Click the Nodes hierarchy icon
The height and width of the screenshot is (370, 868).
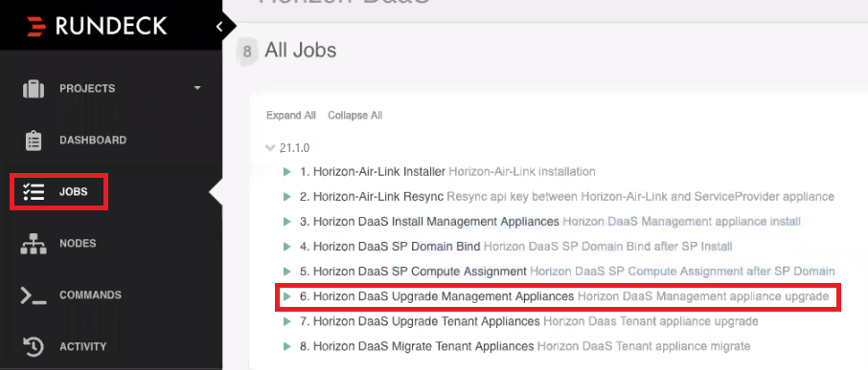[x=34, y=244]
